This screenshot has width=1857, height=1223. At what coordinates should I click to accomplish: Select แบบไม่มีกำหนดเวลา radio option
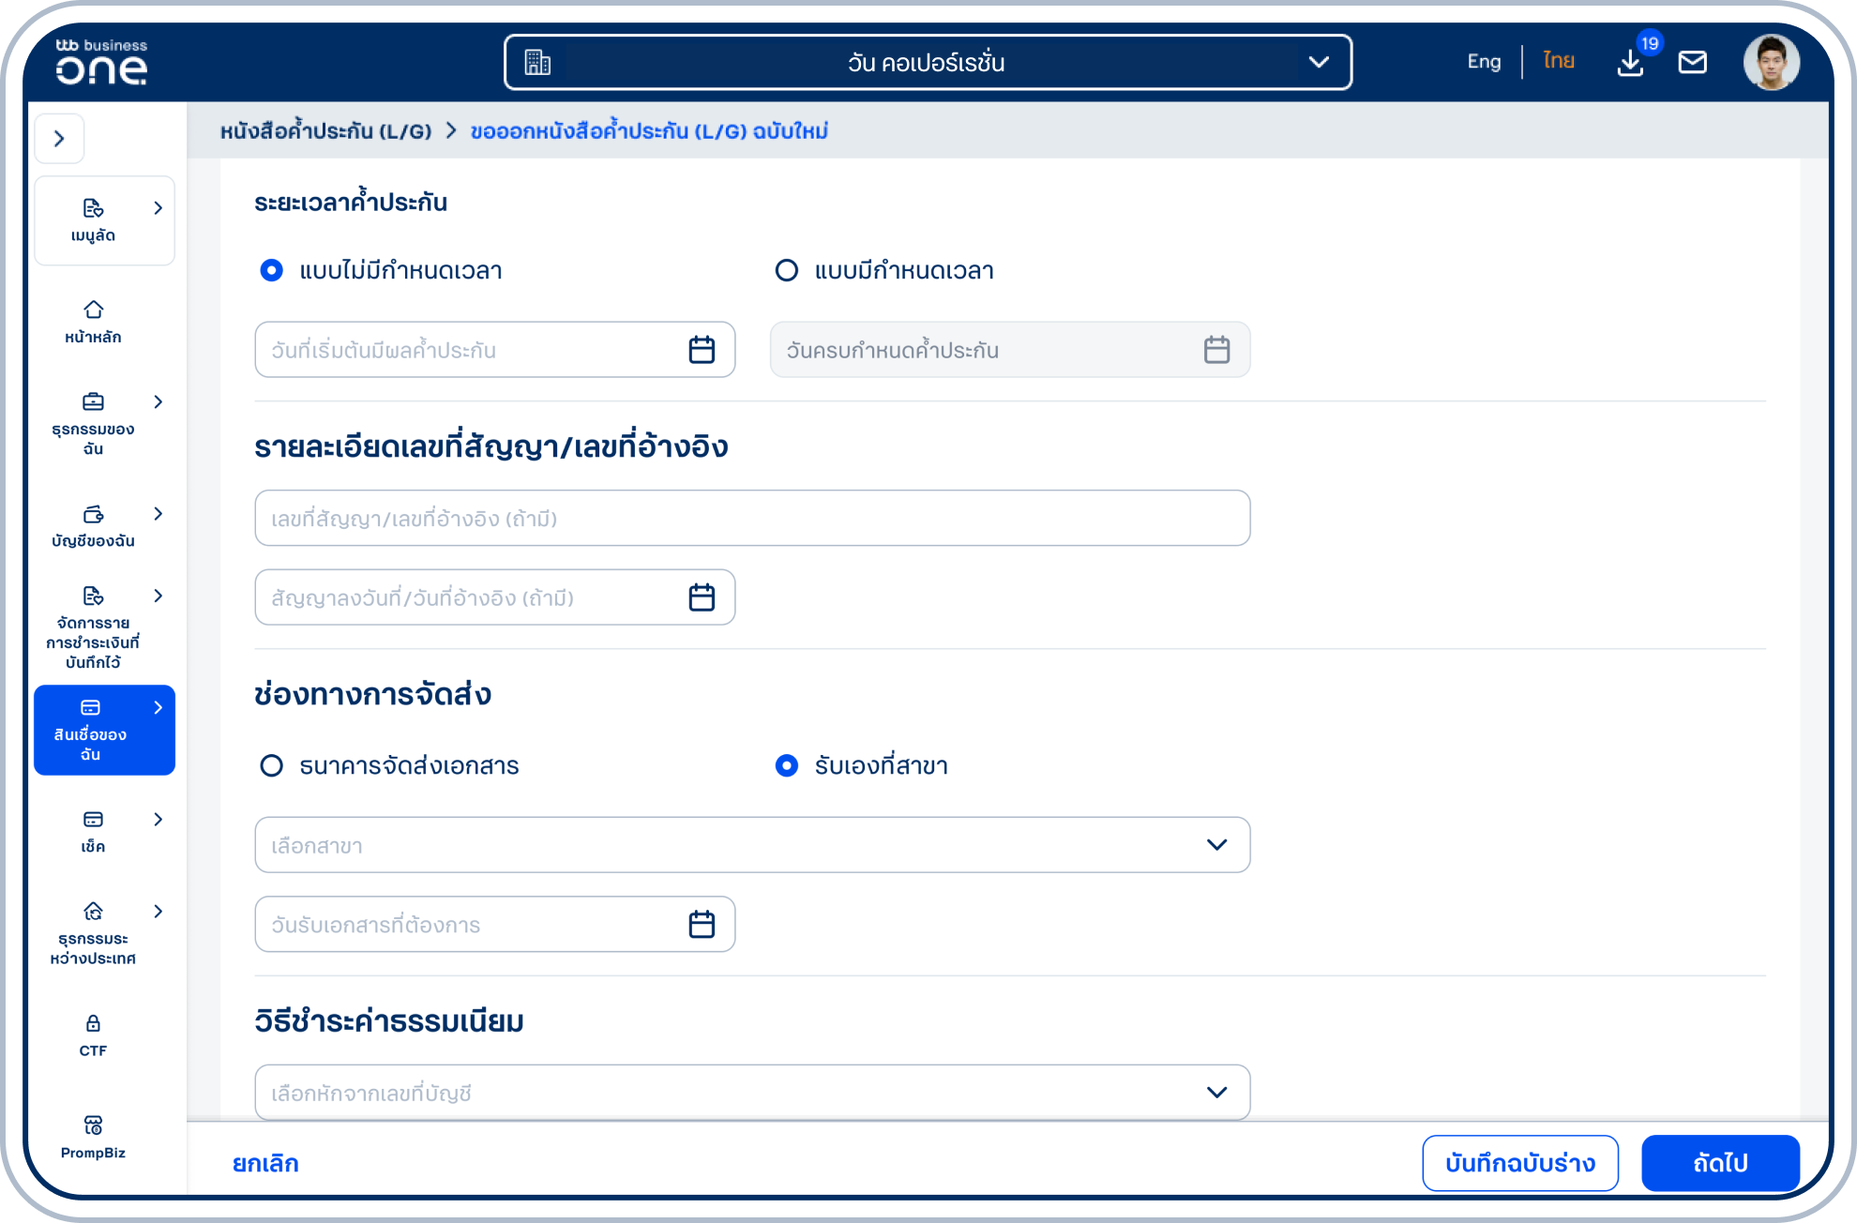tap(271, 271)
